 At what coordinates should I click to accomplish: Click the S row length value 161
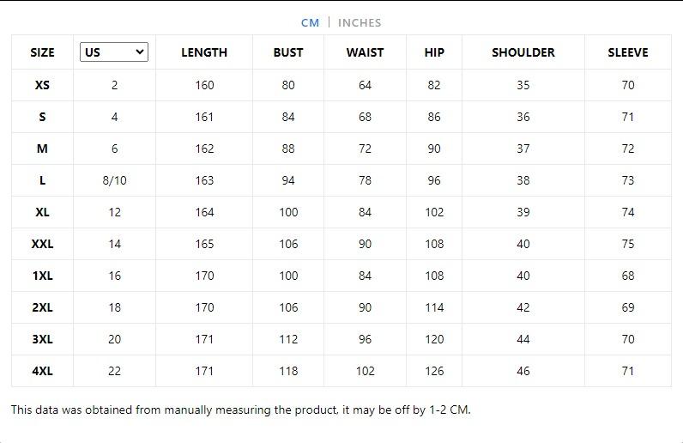(x=204, y=117)
